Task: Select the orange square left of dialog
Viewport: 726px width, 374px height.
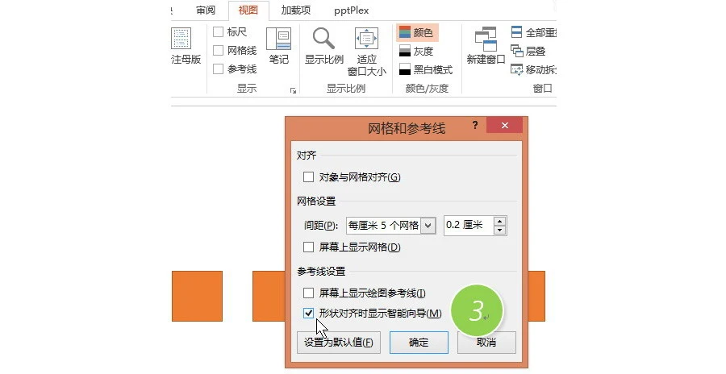Action: click(269, 297)
